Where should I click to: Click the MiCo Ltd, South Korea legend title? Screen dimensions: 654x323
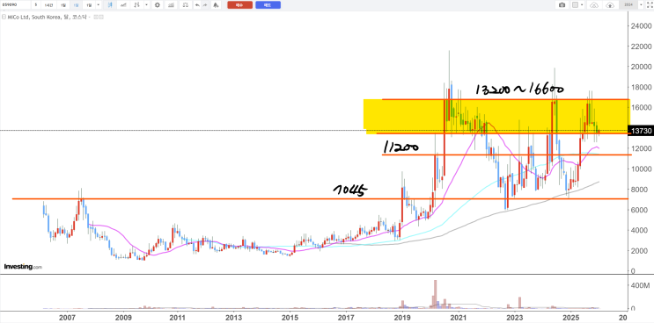pyautogui.click(x=48, y=17)
